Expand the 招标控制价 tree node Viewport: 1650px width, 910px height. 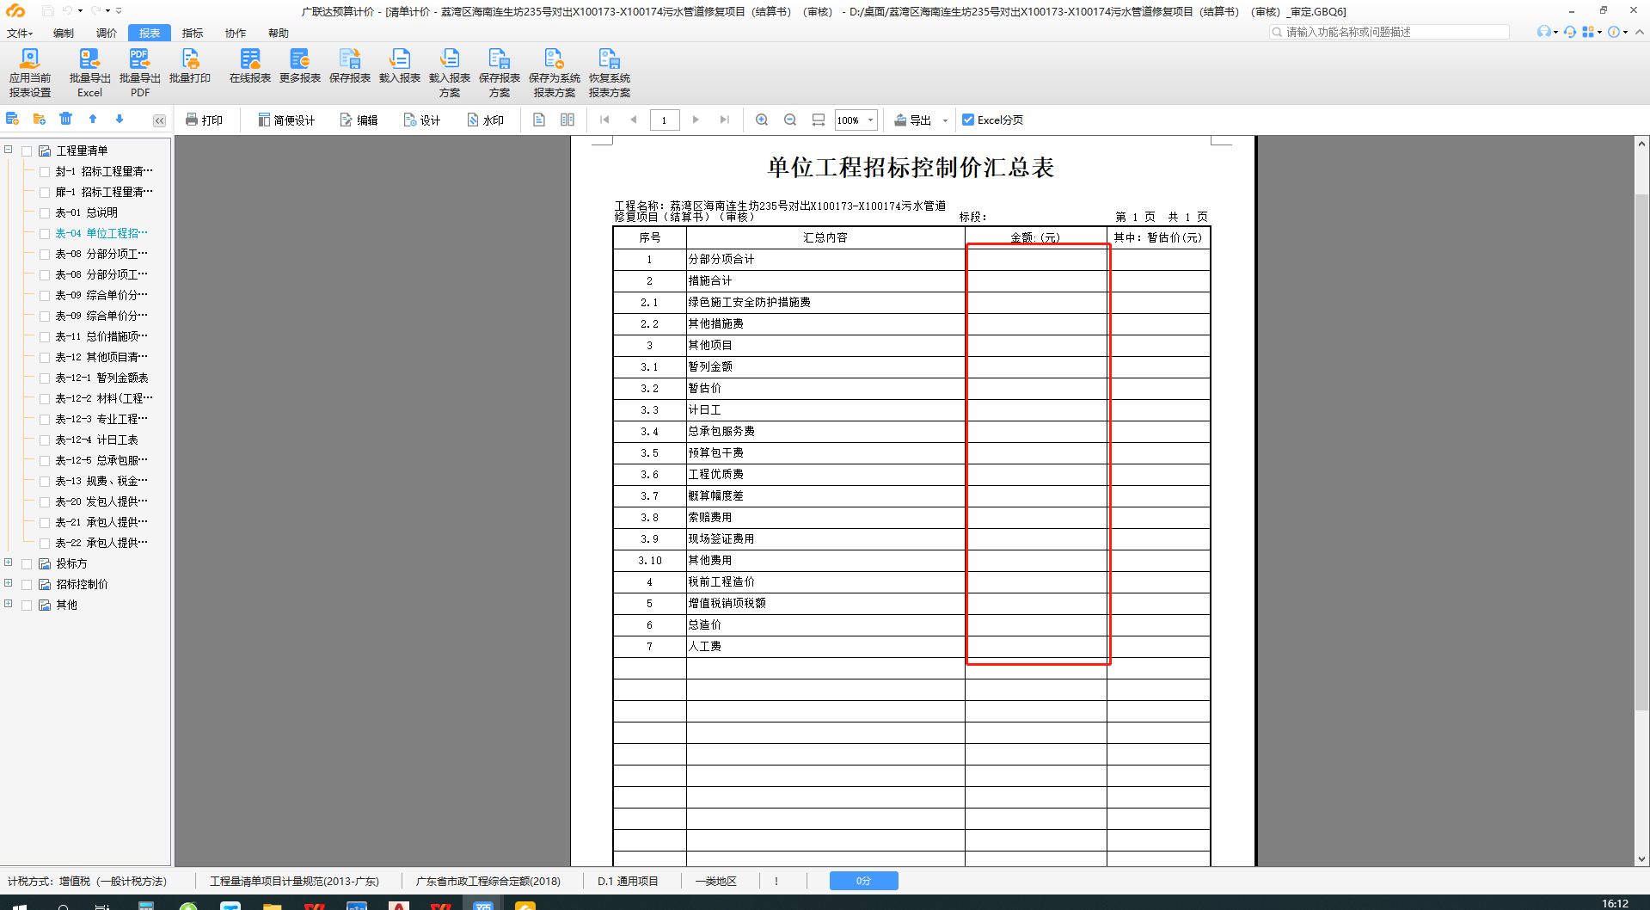tap(9, 583)
